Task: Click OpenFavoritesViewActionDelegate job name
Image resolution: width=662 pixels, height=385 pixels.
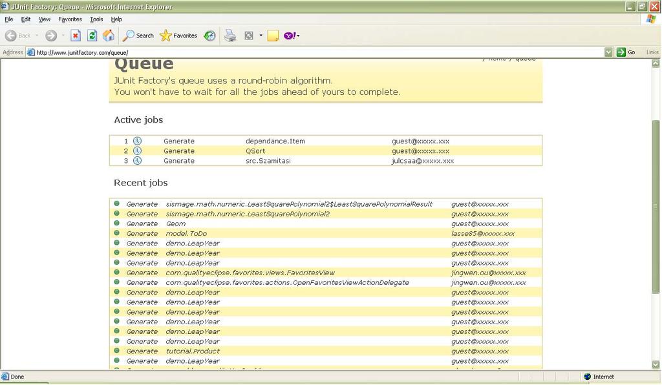Action: [x=288, y=282]
